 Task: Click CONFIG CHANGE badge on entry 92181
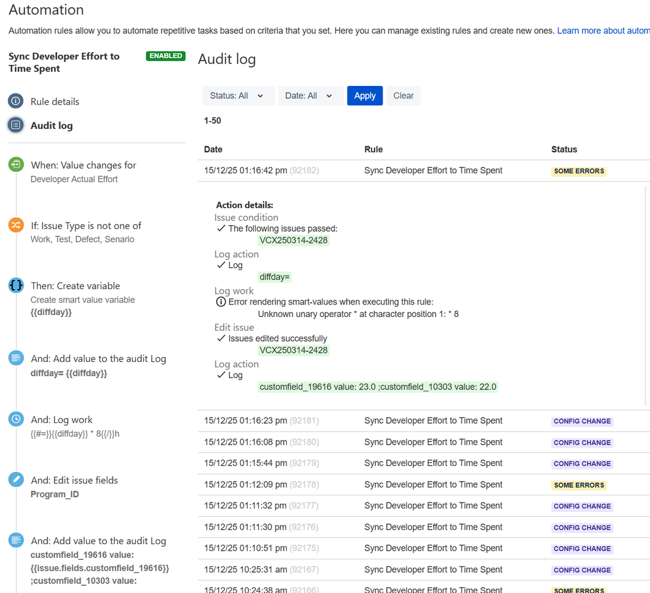point(582,421)
